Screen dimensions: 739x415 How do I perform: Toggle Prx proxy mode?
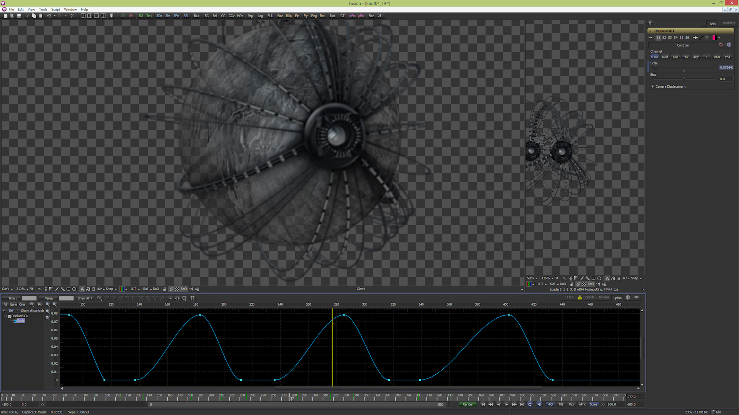point(572,404)
